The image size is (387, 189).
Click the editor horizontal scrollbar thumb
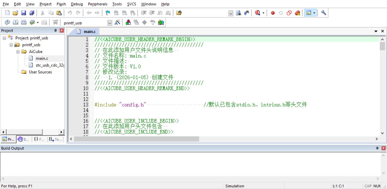(x=136, y=139)
